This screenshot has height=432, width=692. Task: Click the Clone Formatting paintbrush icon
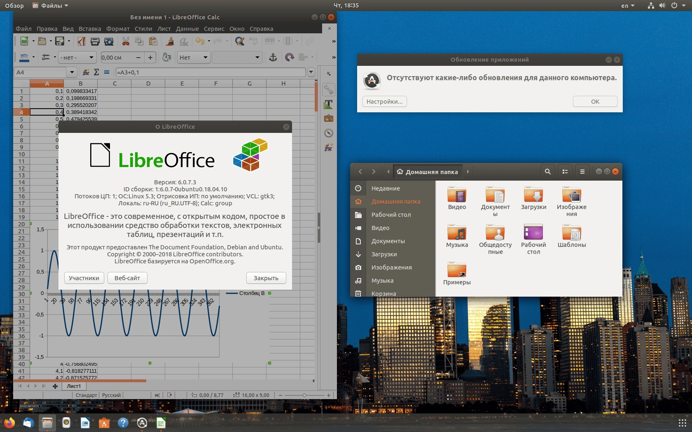coord(170,41)
